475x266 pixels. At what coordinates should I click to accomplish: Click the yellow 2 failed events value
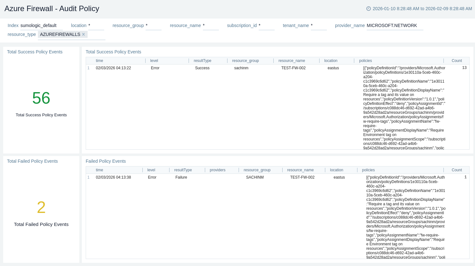pos(41,207)
